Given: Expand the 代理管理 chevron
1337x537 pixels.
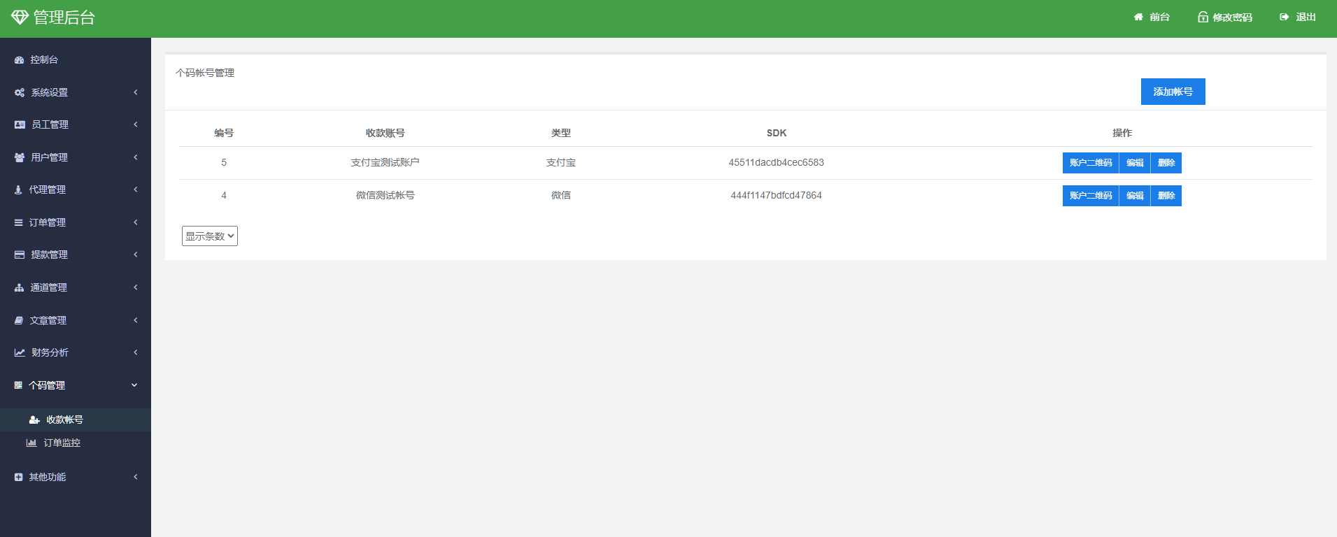Looking at the screenshot, I should click(135, 189).
